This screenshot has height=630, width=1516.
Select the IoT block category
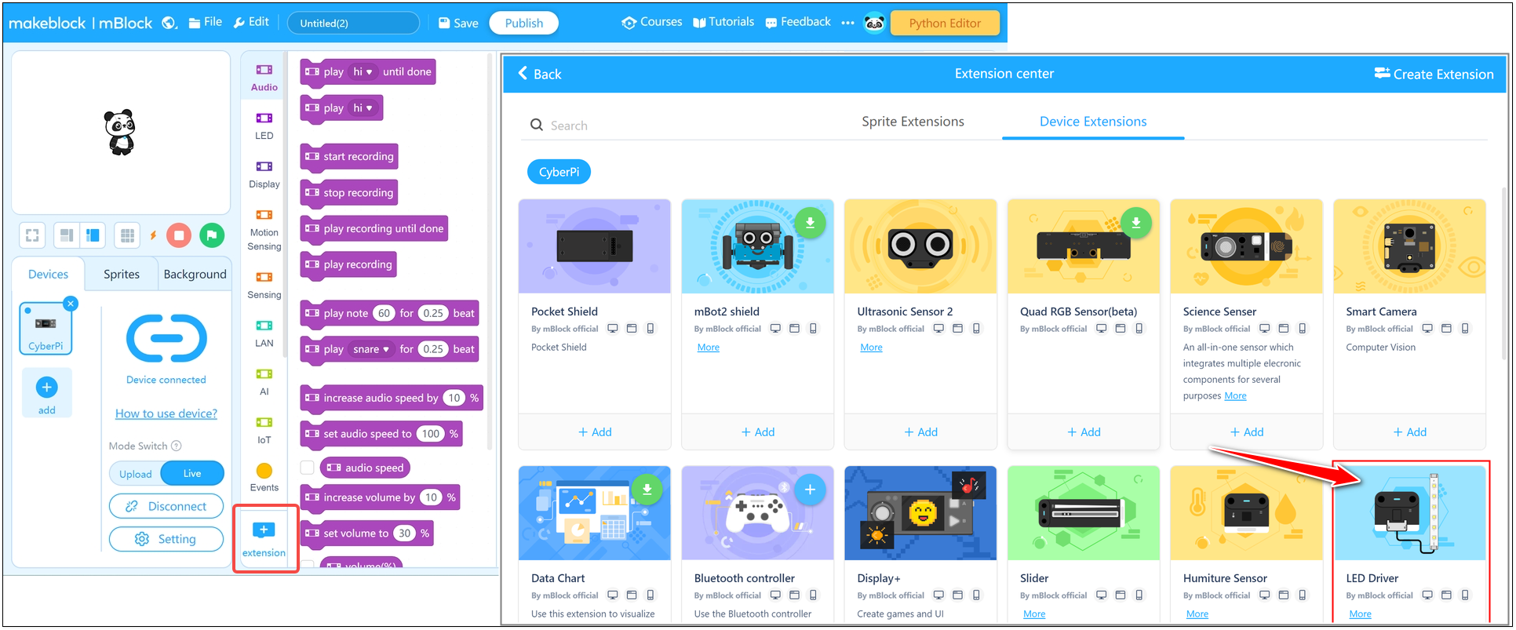(264, 430)
